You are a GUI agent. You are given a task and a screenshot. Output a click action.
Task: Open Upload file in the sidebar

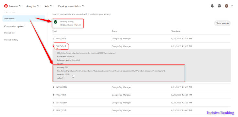click(x=9, y=33)
